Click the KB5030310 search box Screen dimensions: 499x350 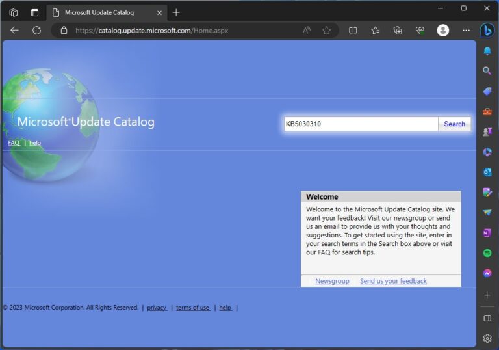tap(361, 124)
